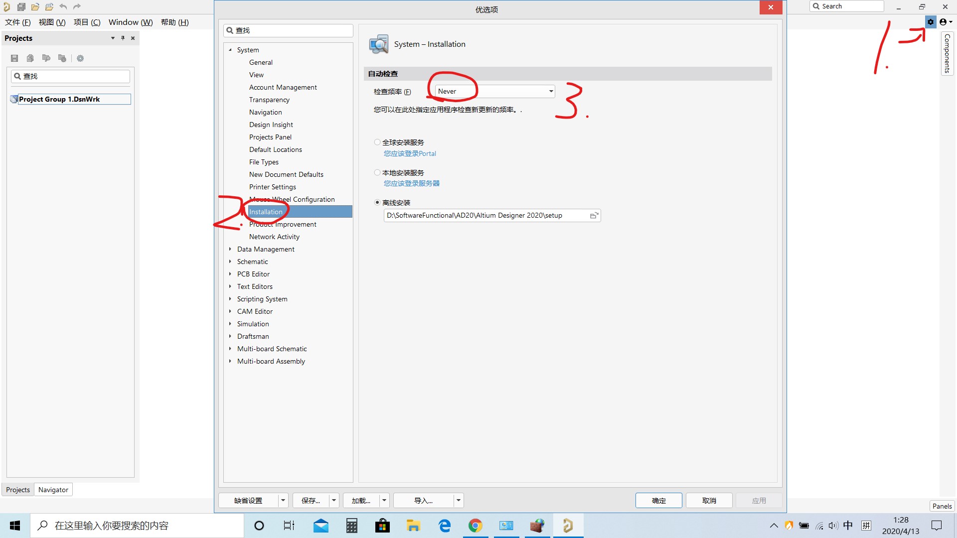Click default settings (缺省设置) button
957x538 pixels.
(248, 501)
